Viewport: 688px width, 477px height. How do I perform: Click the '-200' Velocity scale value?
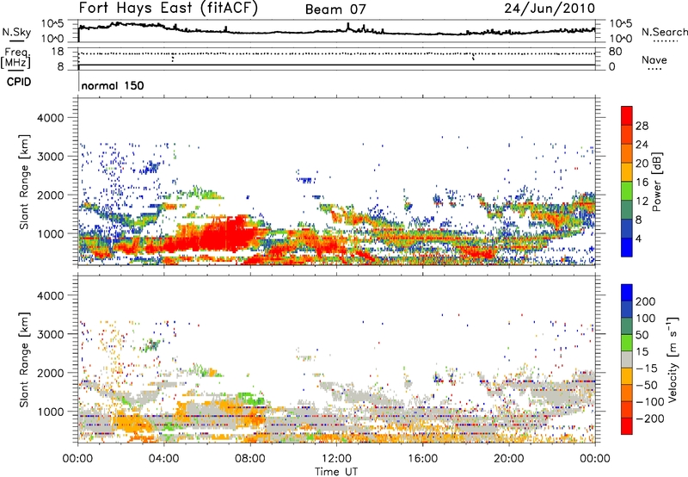[x=648, y=418]
